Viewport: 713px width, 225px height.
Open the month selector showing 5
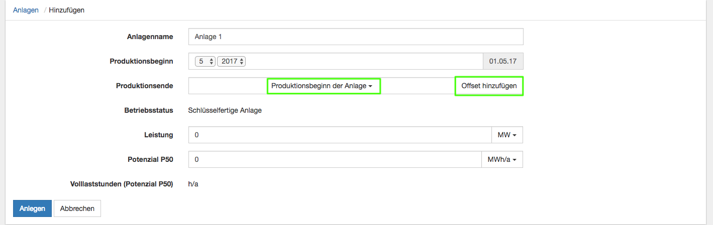[x=205, y=62]
